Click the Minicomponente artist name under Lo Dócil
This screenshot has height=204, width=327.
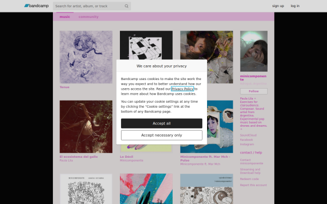coord(131,160)
